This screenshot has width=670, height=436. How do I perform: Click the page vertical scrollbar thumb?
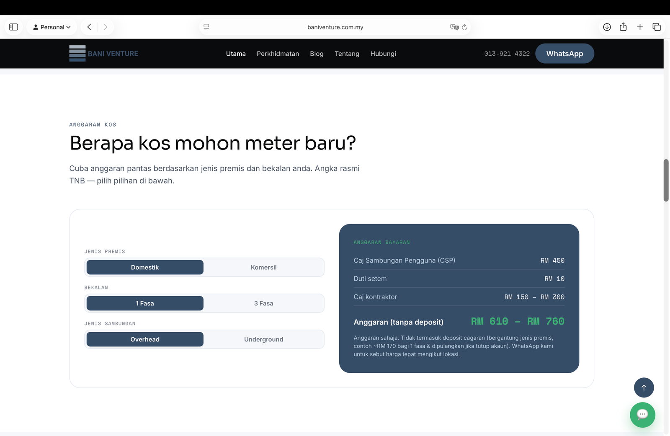pyautogui.click(x=666, y=180)
